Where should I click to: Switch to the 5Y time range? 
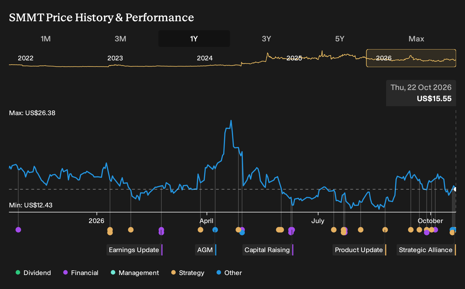click(x=340, y=39)
